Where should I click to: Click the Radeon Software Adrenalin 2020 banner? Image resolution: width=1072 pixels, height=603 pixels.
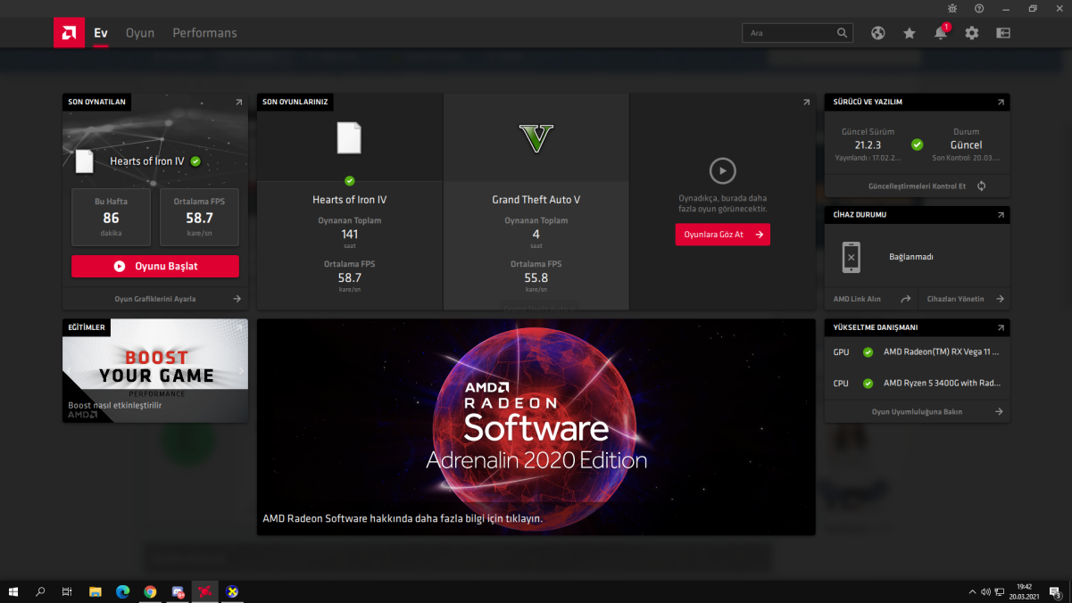536,427
